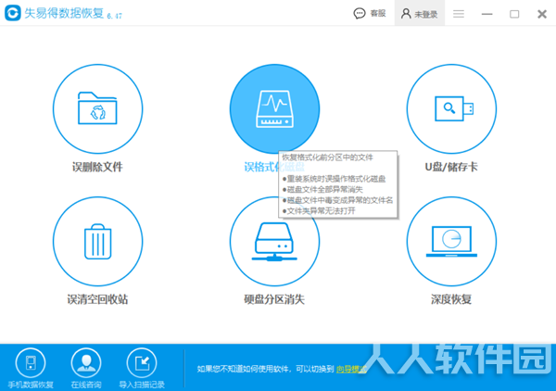
Task: Click the 深度恢复 label text
Action: tap(451, 299)
